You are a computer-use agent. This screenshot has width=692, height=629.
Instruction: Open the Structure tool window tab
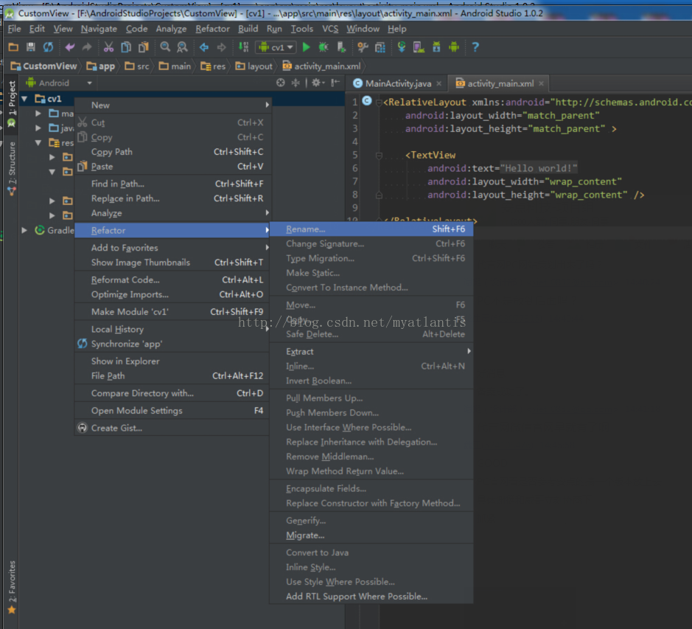pyautogui.click(x=12, y=169)
